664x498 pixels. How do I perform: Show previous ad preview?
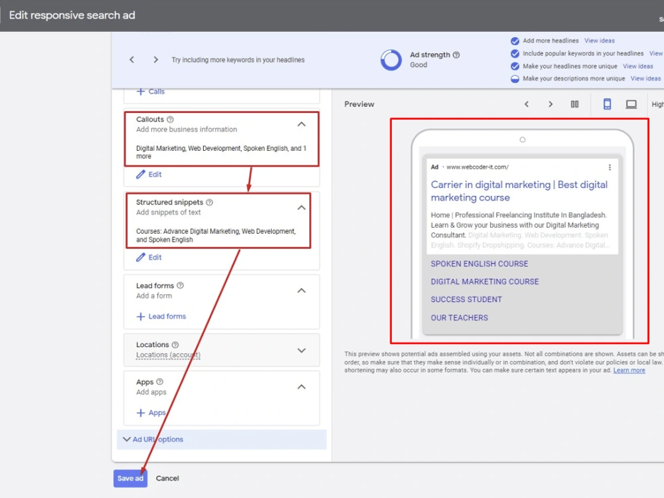click(527, 104)
